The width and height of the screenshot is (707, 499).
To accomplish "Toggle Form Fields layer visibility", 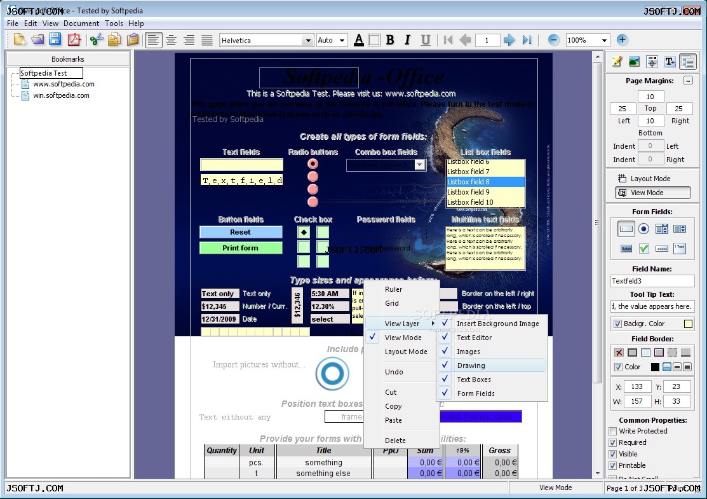I will tap(492, 393).
